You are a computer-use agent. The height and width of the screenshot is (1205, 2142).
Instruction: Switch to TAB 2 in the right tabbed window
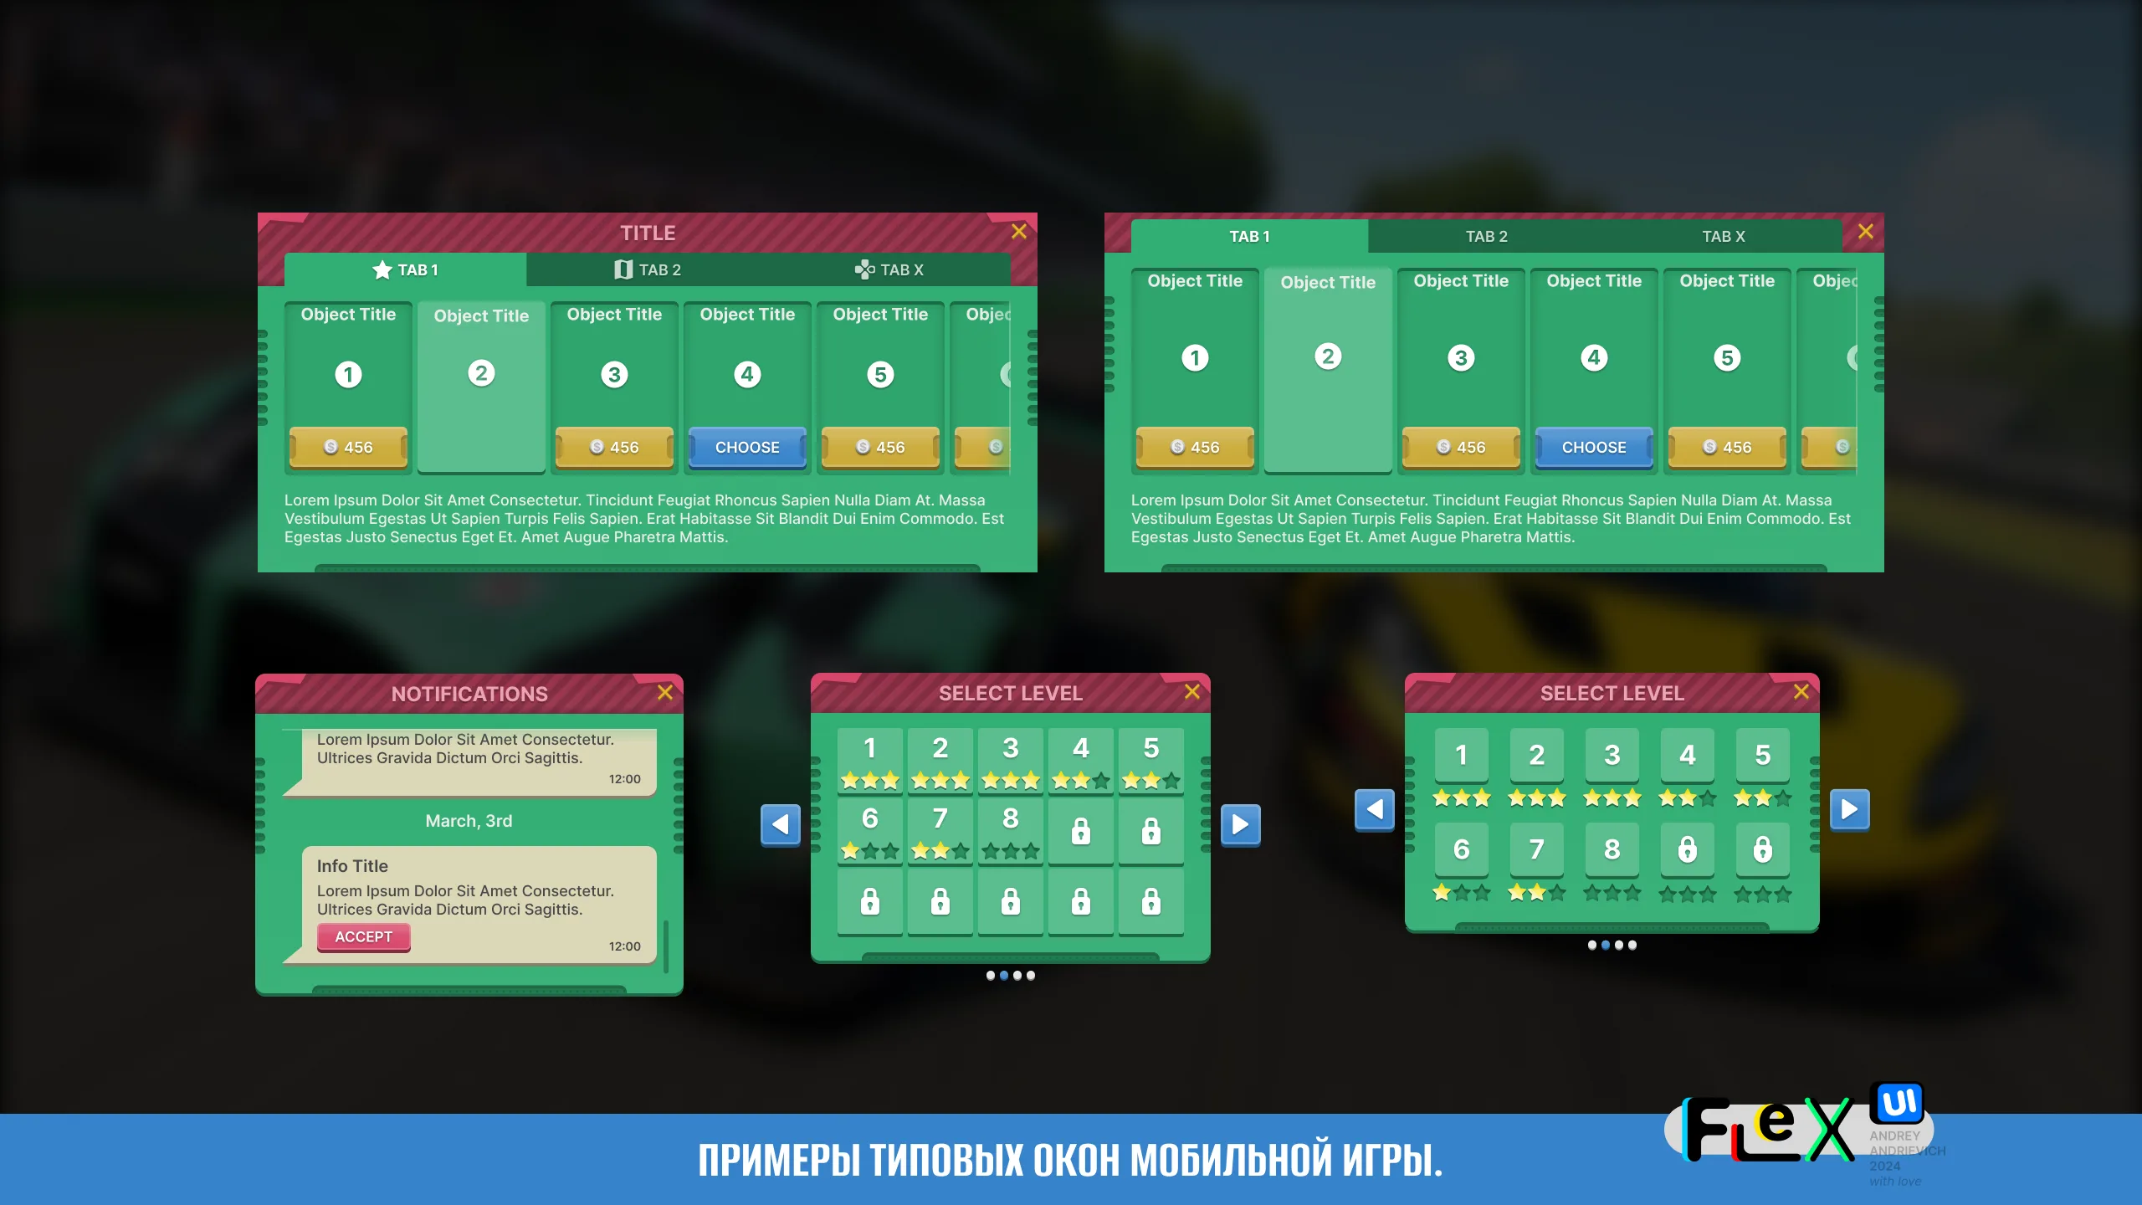(x=1486, y=237)
